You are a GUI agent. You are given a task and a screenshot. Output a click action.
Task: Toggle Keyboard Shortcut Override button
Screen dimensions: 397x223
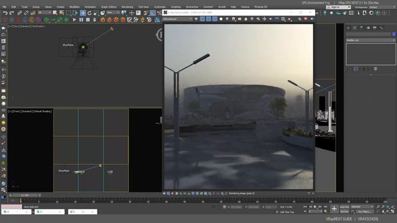138,12
